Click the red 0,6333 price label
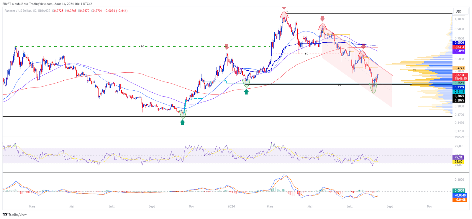 (x=459, y=47)
